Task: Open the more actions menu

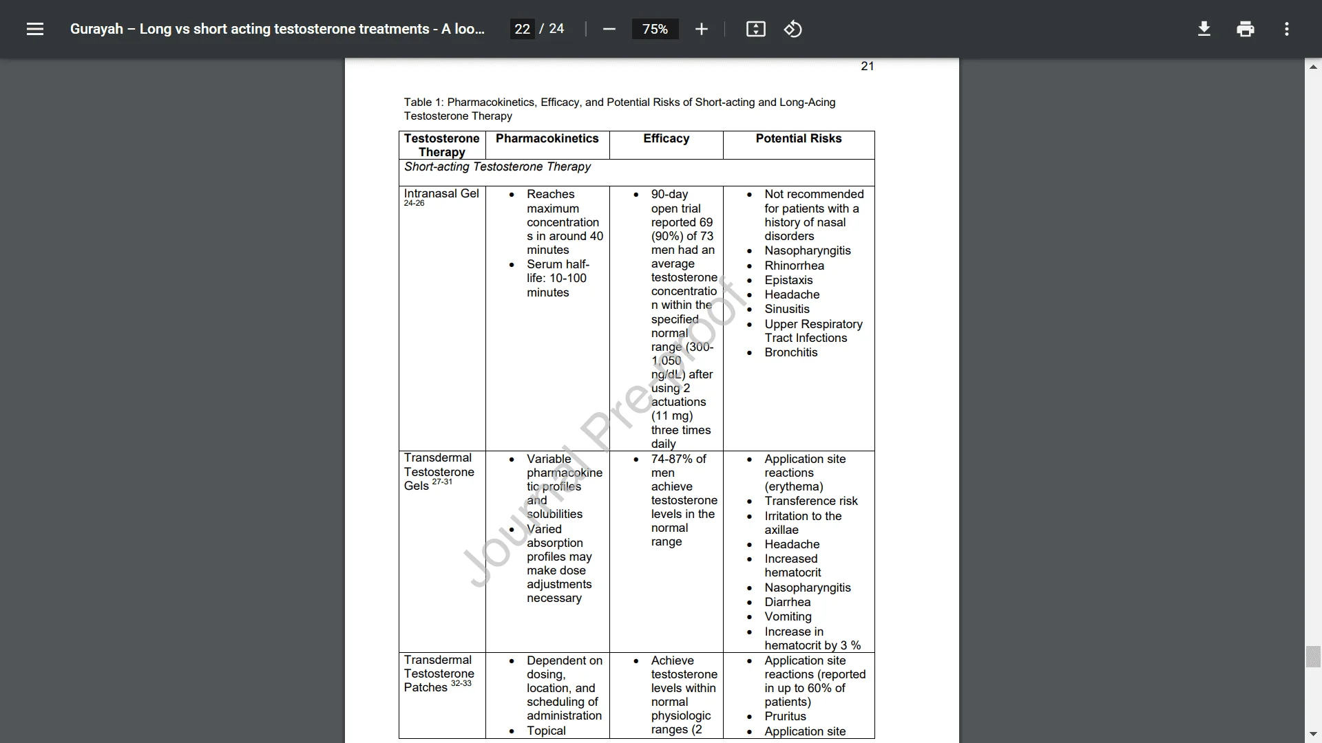Action: tap(1286, 29)
